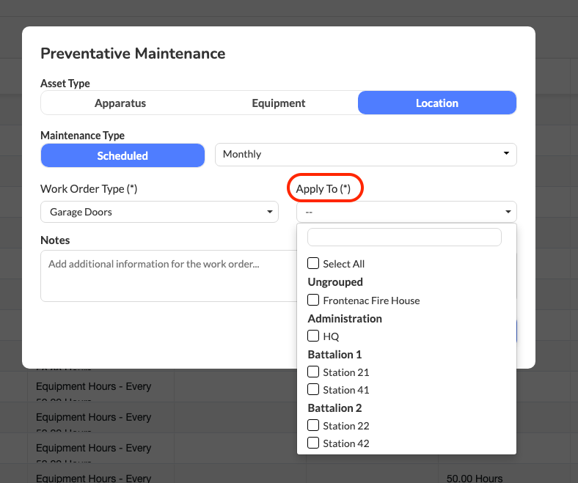578x483 pixels.
Task: Open the Monthly frequency dropdown
Action: click(365, 155)
